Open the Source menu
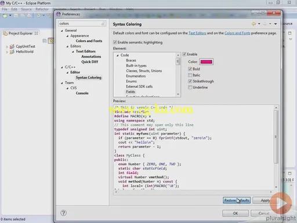 tap(26, 9)
